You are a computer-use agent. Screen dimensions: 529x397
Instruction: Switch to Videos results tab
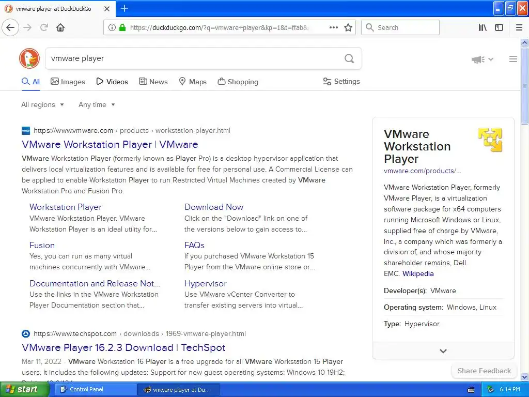pos(112,82)
